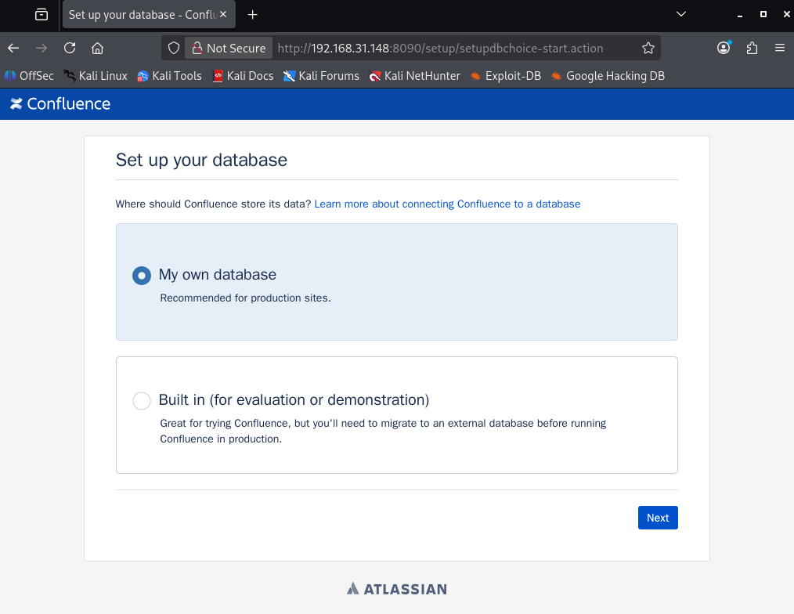Open the Kali NetHunter bookmark
The width and height of the screenshot is (794, 614).
414,76
